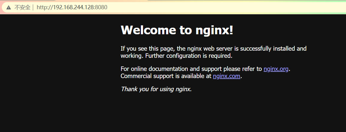Click the line starting with Commercial support is available
Viewport: 346px width, 132px height.
pos(181,76)
